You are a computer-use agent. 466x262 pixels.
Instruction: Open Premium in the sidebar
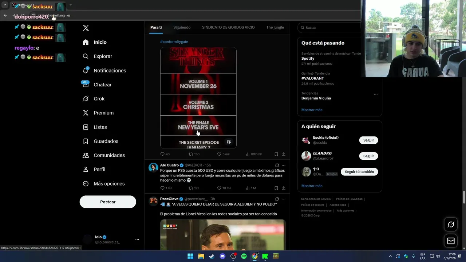click(98, 113)
